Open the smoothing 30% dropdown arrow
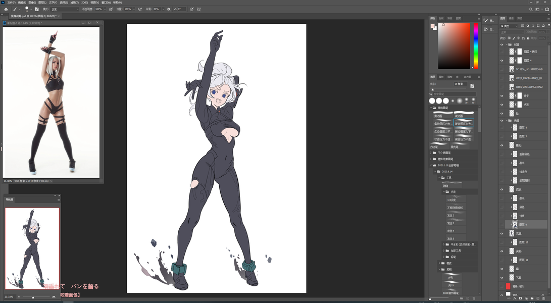The height and width of the screenshot is (303, 551). pos(163,9)
